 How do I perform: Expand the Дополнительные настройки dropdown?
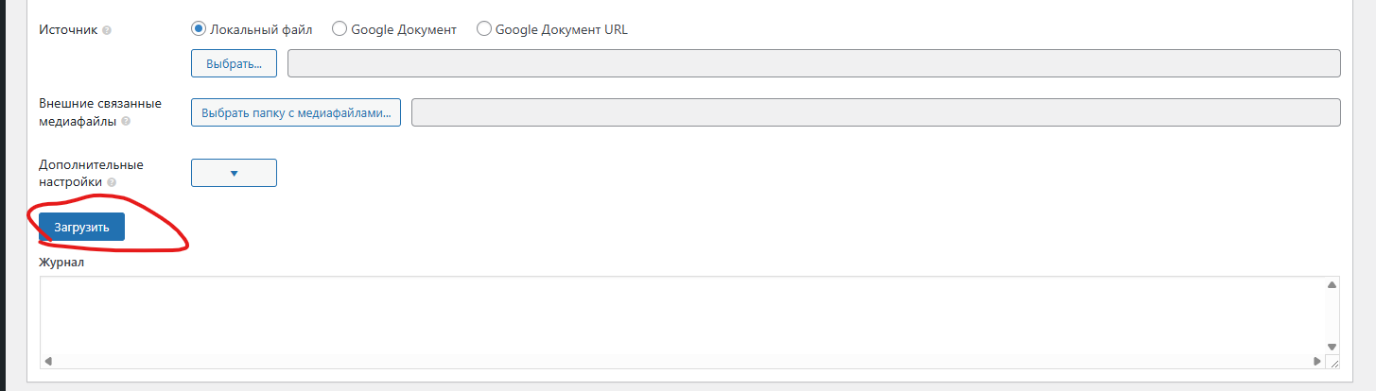(234, 173)
